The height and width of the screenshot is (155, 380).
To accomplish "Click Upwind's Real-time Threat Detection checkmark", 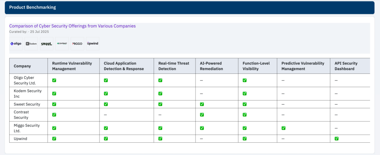I will click(x=160, y=139).
